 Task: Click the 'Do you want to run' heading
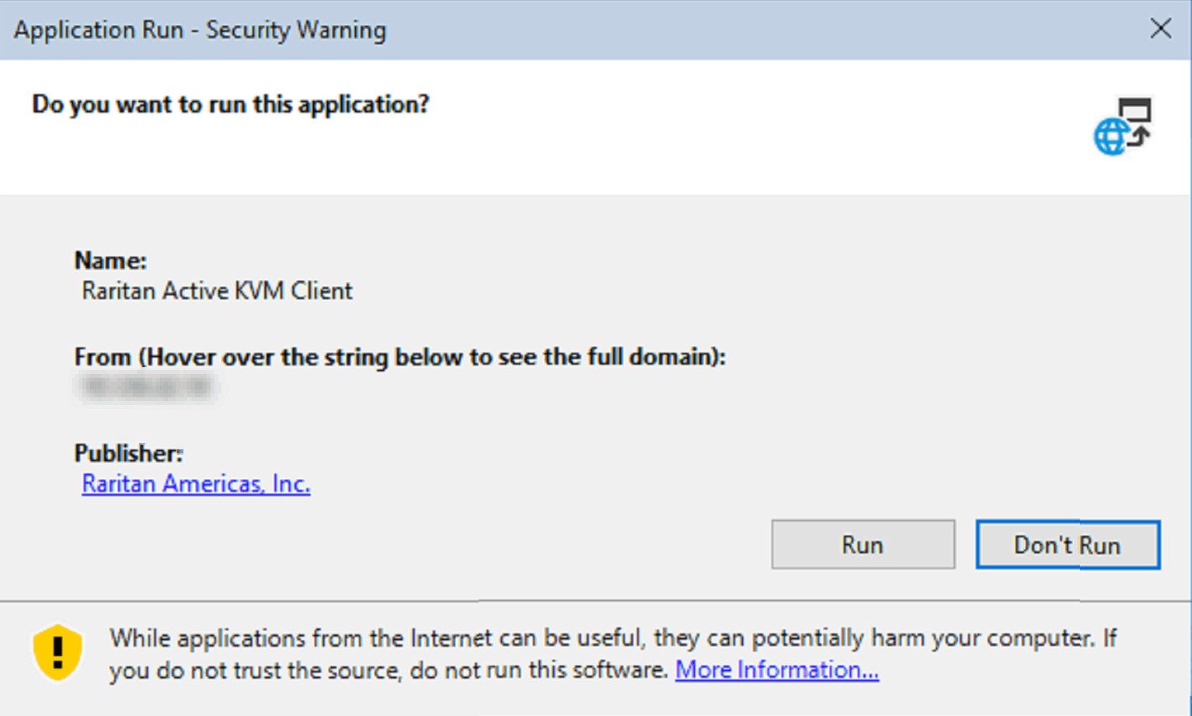coord(230,104)
